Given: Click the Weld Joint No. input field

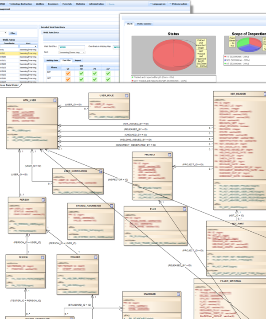Looking at the screenshot, I should [x=71, y=47].
